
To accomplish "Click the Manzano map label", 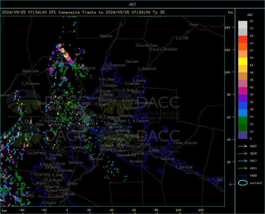I will click(x=27, y=195).
